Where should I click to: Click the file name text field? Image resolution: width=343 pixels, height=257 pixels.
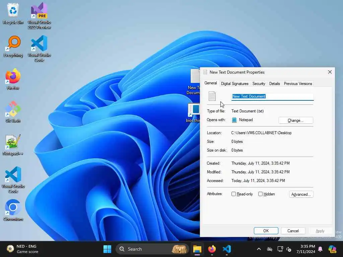pyautogui.click(x=273, y=96)
